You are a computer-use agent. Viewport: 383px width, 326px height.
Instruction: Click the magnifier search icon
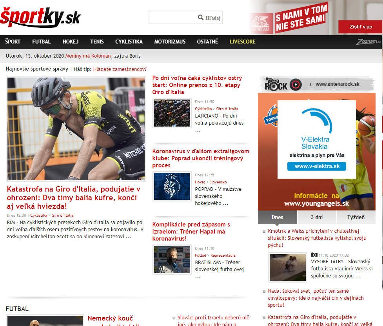[x=200, y=18]
